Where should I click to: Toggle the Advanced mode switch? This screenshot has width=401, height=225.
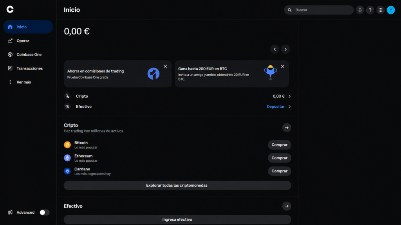[x=45, y=212]
